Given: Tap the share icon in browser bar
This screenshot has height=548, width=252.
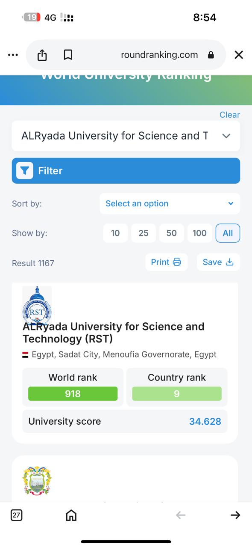Looking at the screenshot, I should (x=42, y=55).
